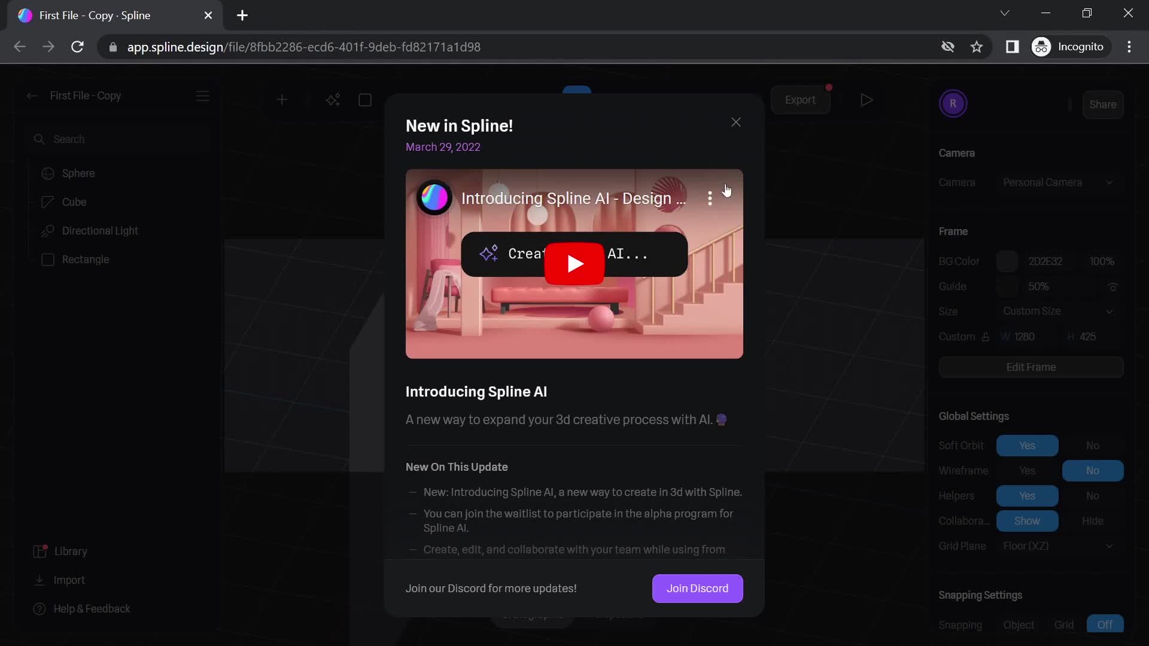Screen dimensions: 1149x646
Task: Click the Library icon in left panel
Action: [x=40, y=550]
